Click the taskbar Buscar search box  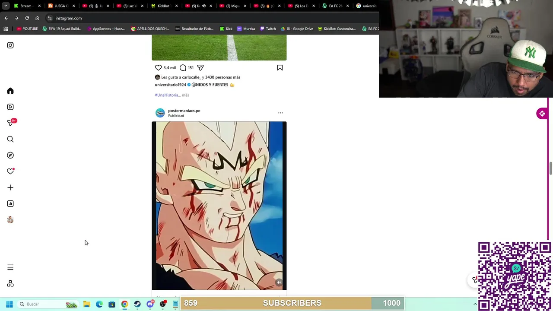pos(48,304)
